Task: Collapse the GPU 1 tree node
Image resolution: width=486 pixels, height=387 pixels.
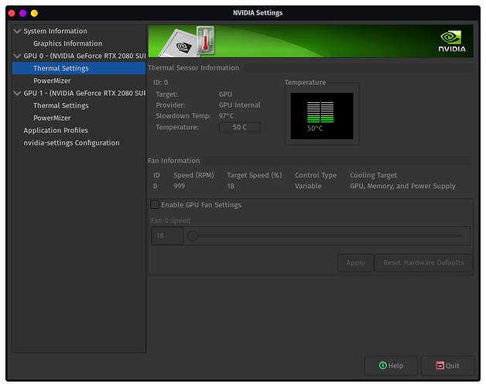Action: 17,93
